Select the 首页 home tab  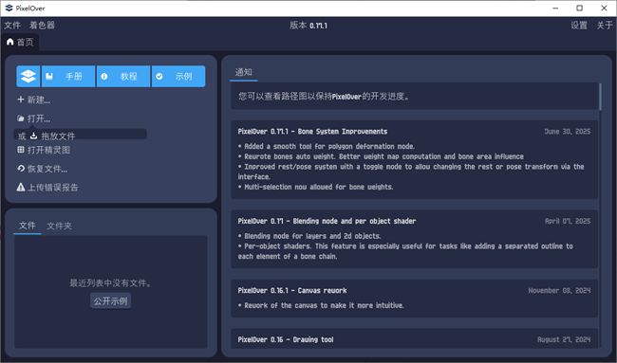pyautogui.click(x=20, y=42)
